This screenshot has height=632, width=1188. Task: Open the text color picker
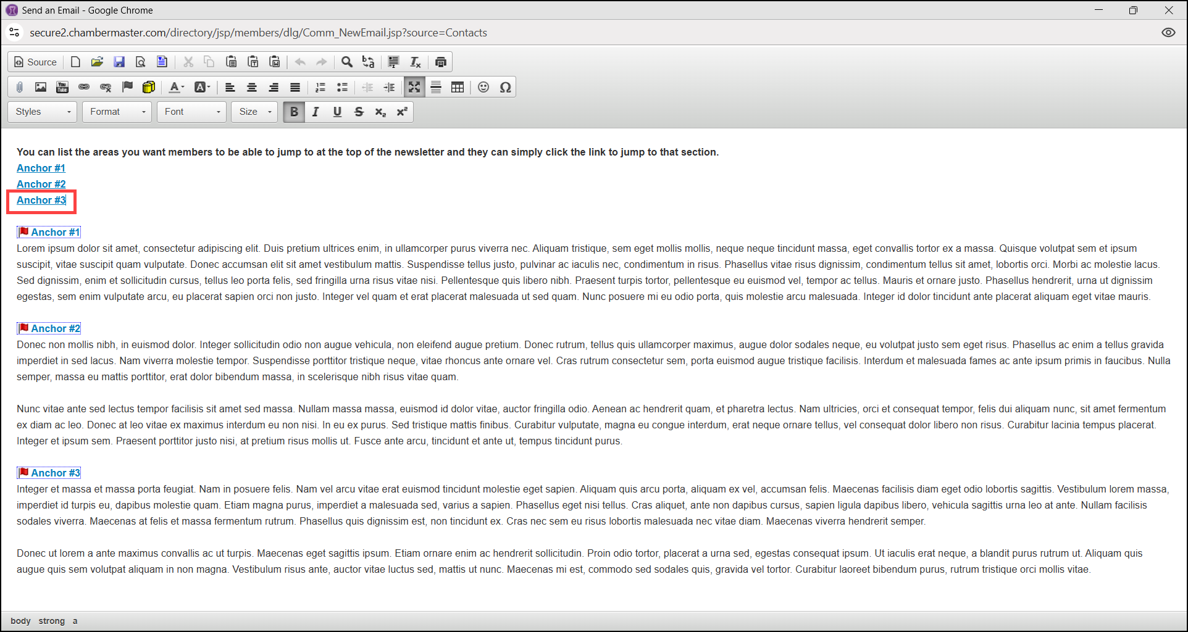(x=177, y=87)
